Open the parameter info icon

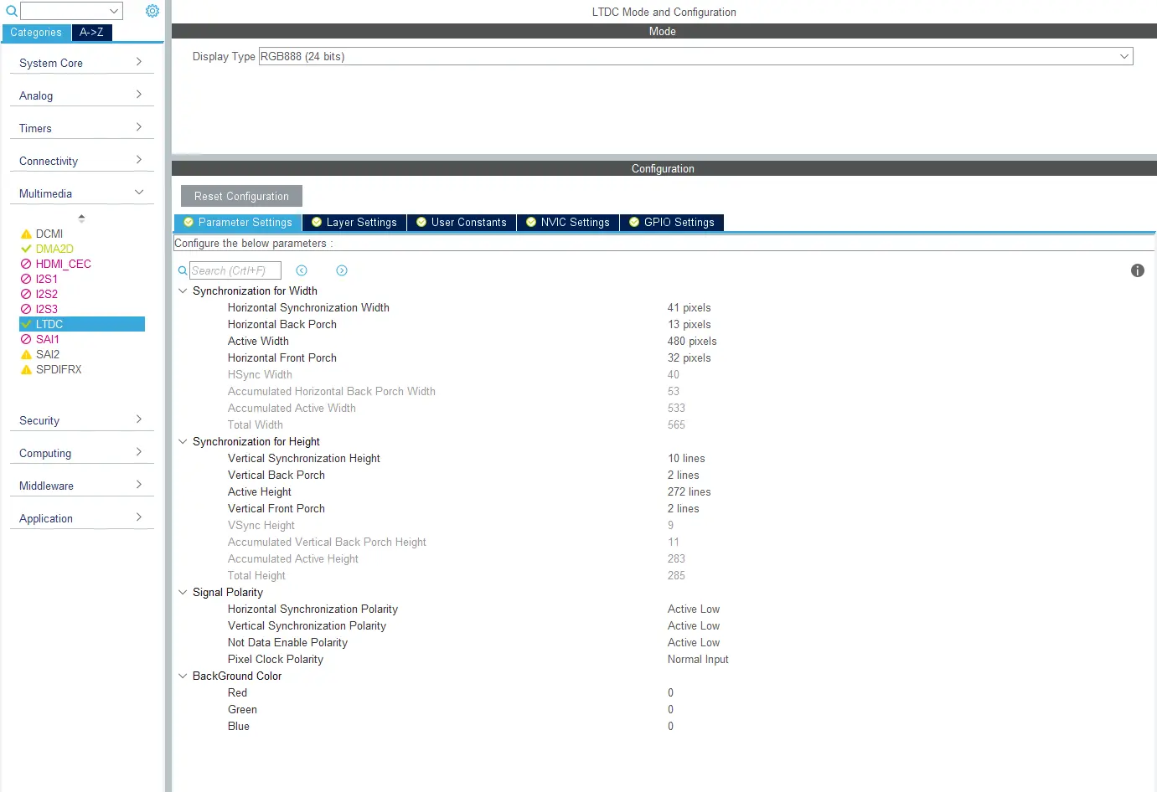pos(1137,270)
